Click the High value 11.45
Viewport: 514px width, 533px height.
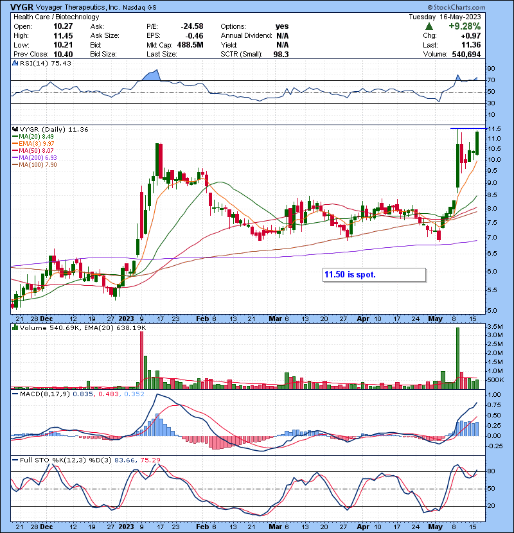63,36
